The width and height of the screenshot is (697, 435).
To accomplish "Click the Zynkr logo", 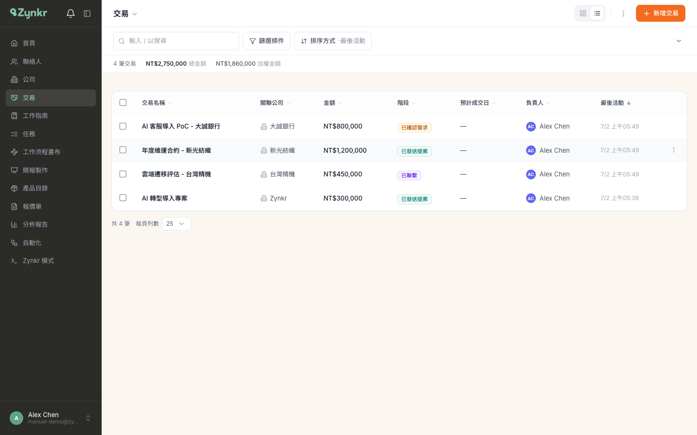I will coord(29,13).
